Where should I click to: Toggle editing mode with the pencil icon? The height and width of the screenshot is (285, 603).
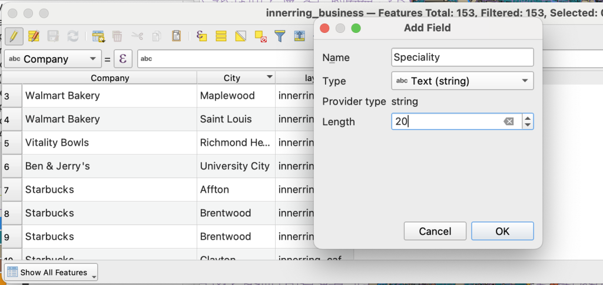tap(14, 36)
